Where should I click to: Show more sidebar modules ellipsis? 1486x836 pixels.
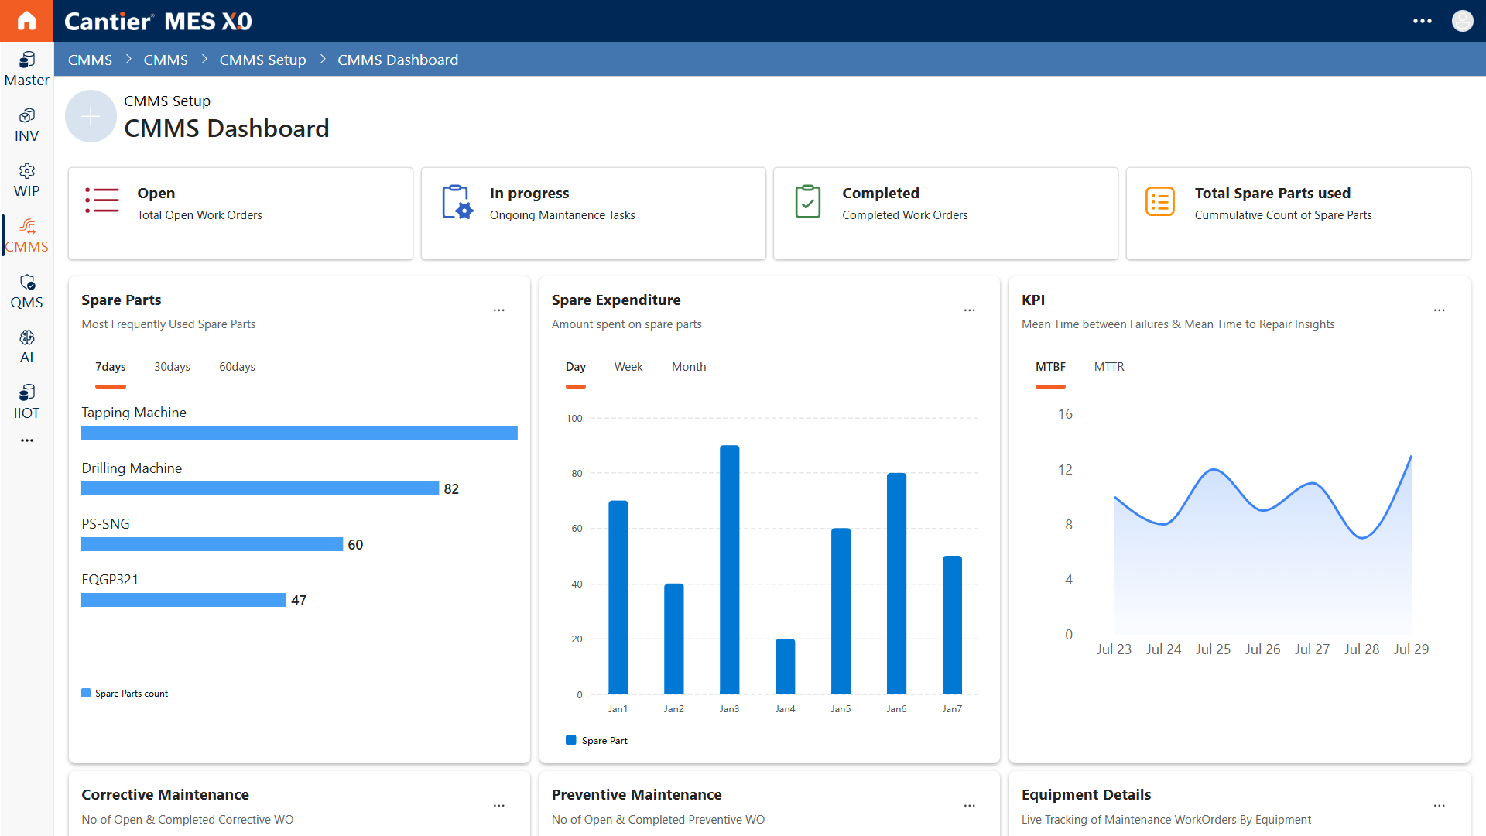[x=27, y=440]
